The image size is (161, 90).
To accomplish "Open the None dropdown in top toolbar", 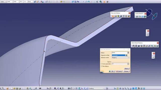I will point(31,2).
